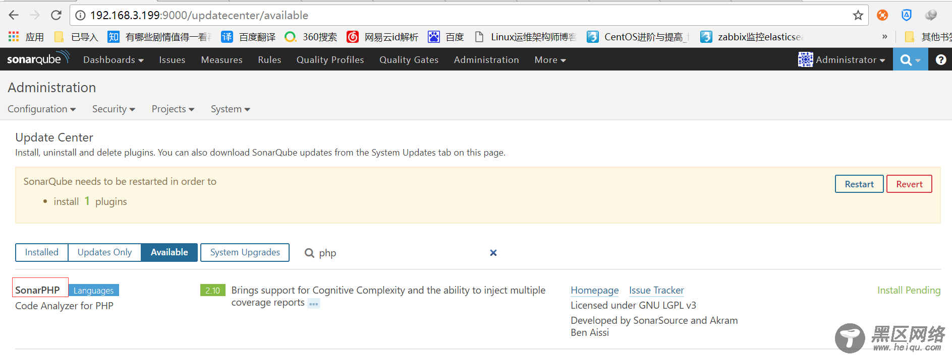Expand the Projects dropdown

[173, 109]
